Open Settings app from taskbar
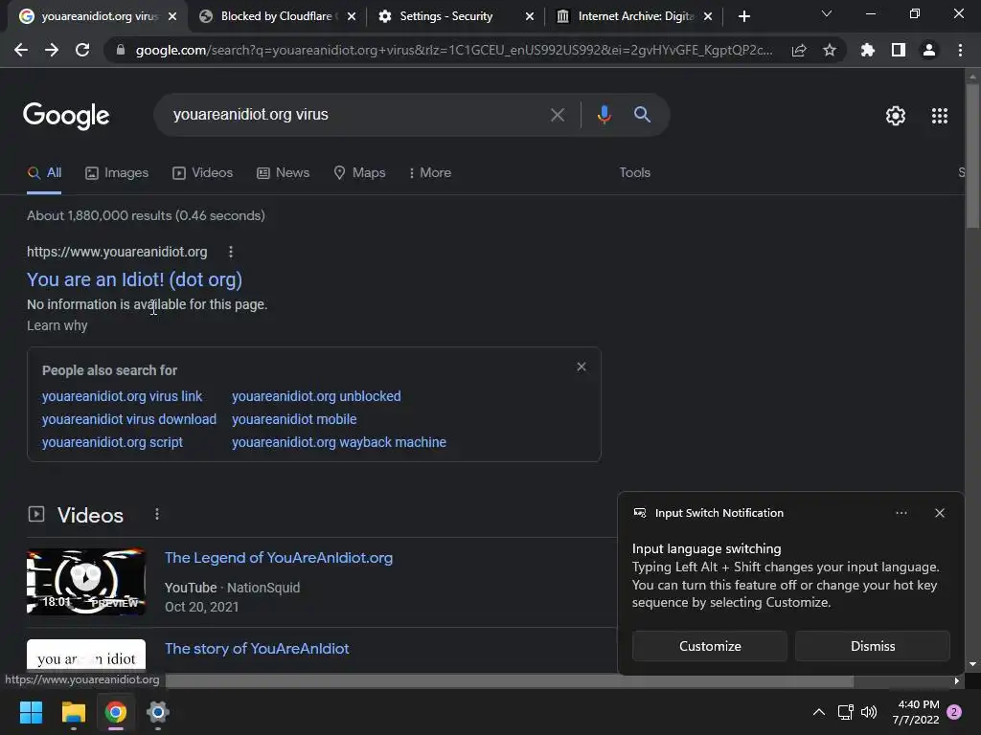The width and height of the screenshot is (981, 735). 158,712
